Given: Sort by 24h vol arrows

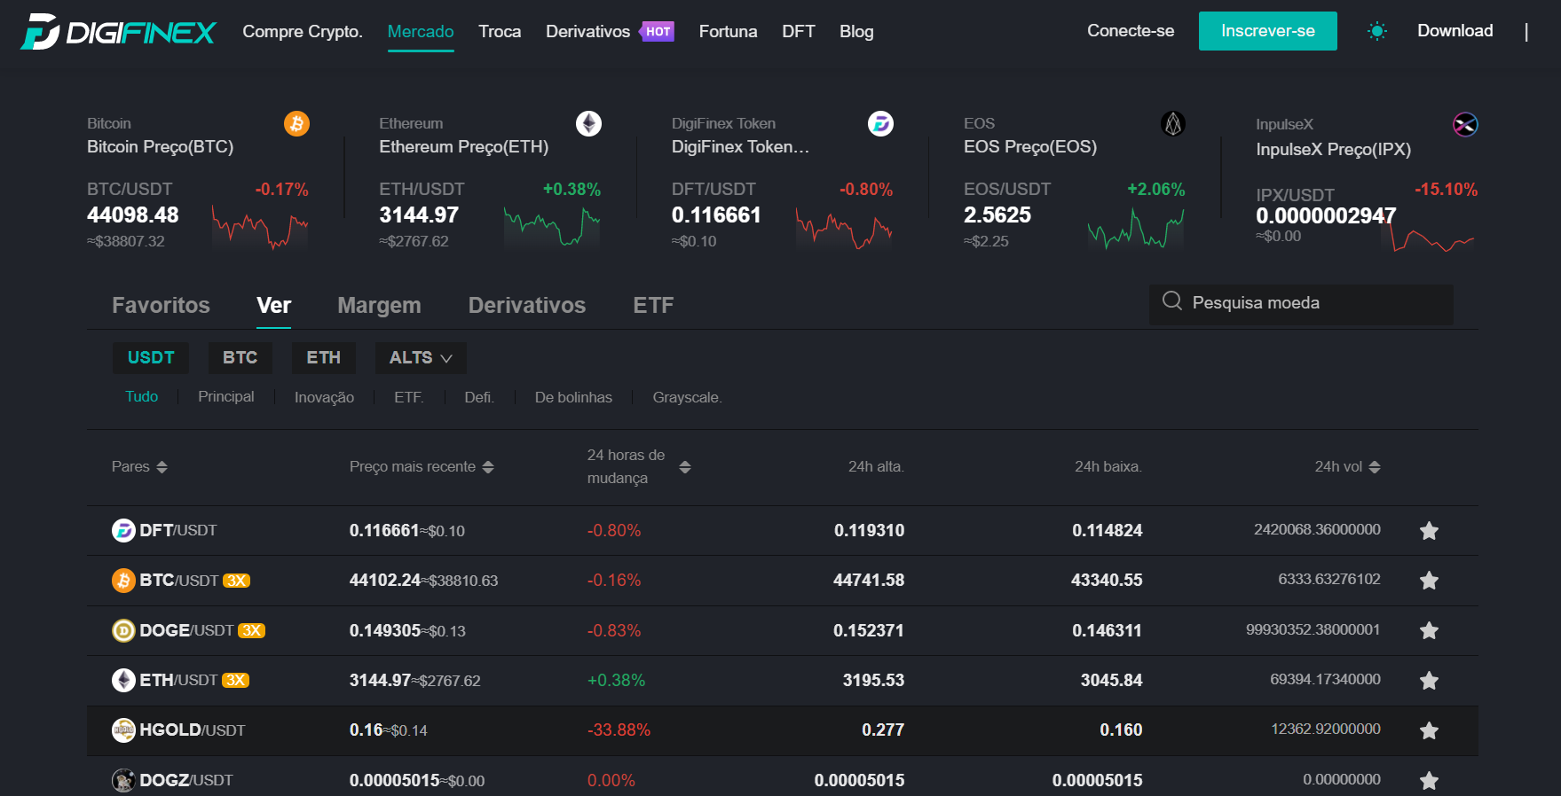Looking at the screenshot, I should pos(1375,467).
